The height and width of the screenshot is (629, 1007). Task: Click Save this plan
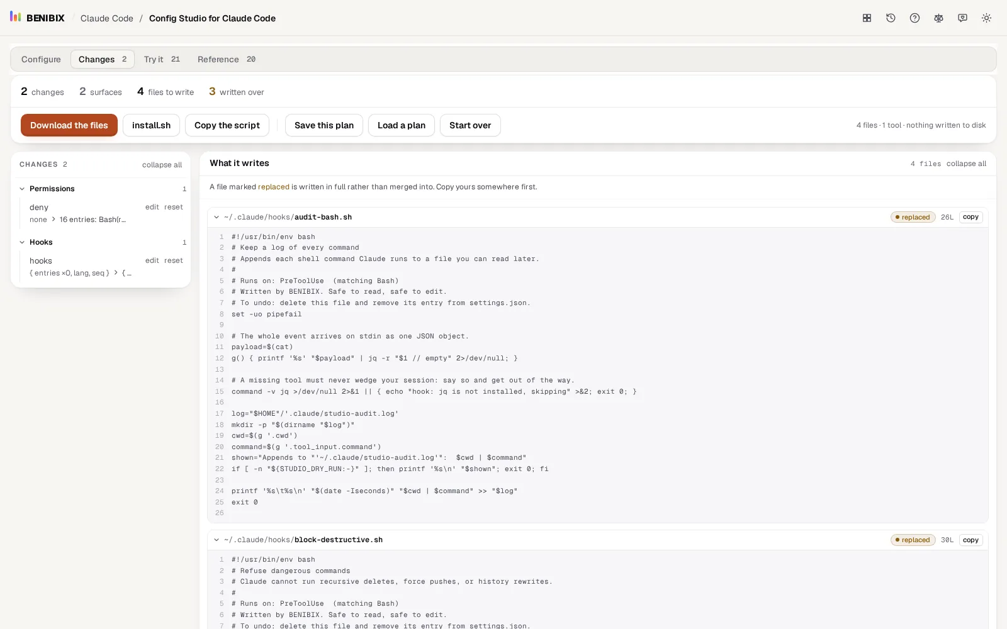click(324, 125)
